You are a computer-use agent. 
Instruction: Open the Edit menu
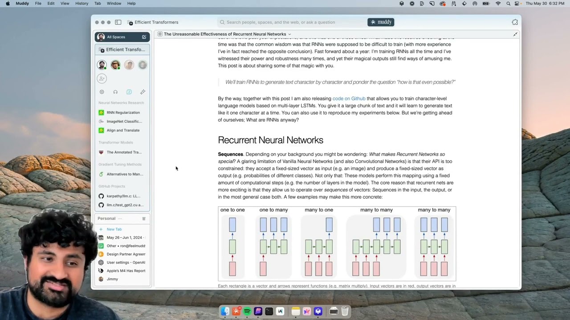click(51, 4)
